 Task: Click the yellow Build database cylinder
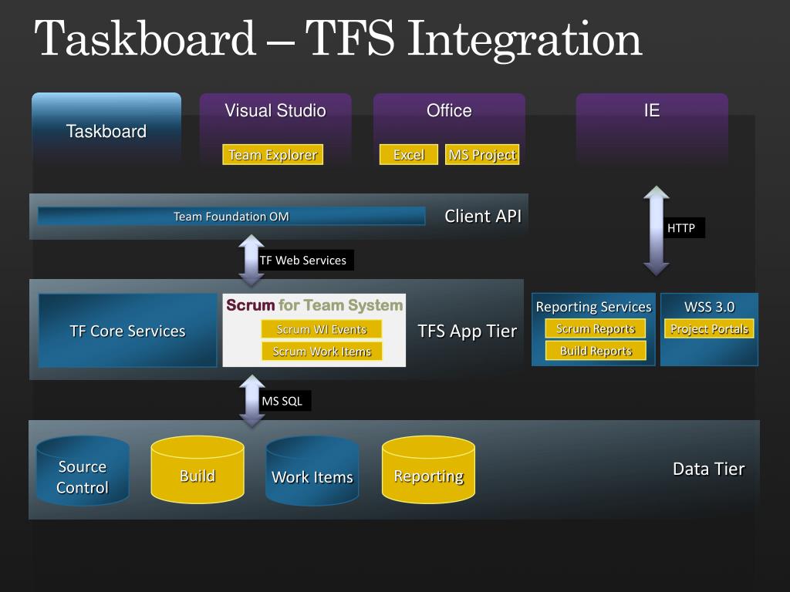click(x=197, y=469)
